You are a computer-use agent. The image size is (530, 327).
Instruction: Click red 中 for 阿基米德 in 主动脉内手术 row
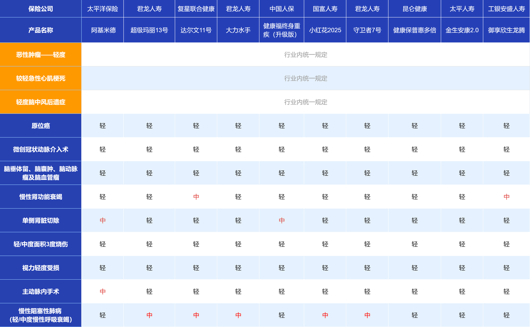pos(103,291)
